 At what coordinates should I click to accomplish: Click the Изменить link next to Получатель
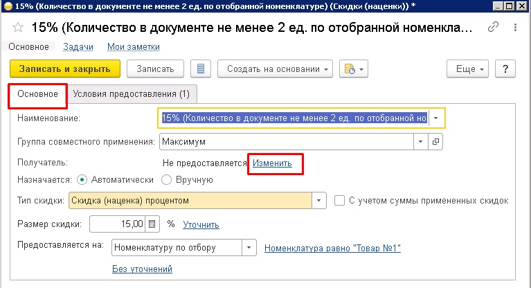(272, 163)
